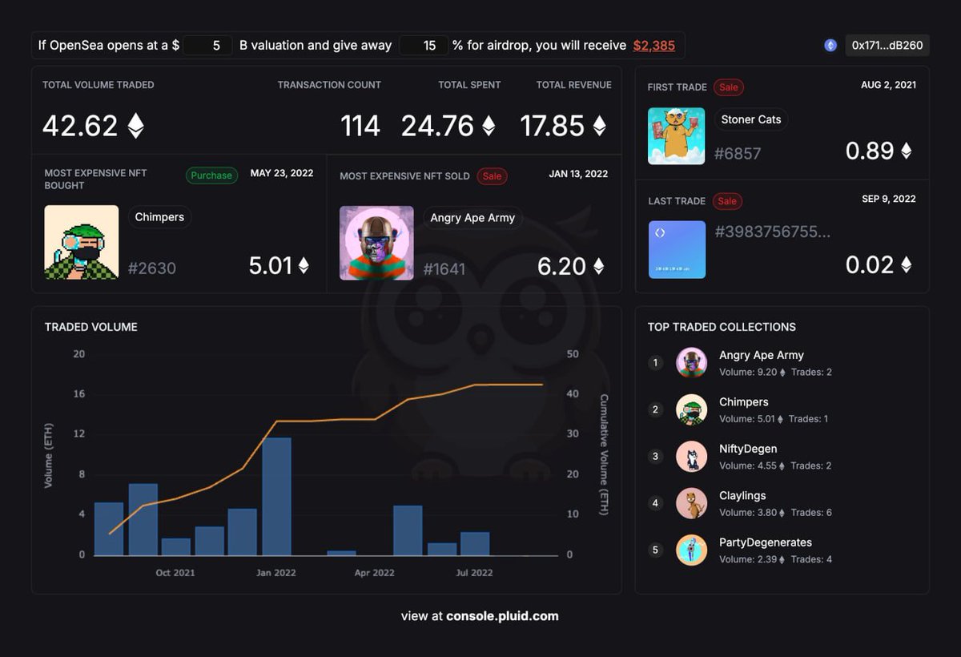Click the ETH icon next to 0.02
Viewport: 961px width, 657px height.
coord(907,264)
